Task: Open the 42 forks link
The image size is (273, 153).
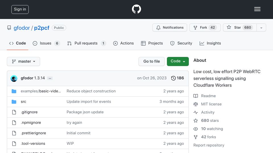Action: pos(208,137)
